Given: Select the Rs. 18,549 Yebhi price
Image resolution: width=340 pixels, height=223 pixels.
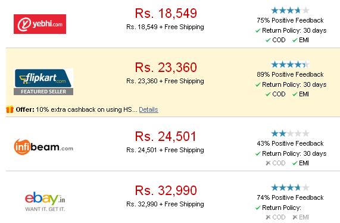Looking at the screenshot, I should point(166,13).
